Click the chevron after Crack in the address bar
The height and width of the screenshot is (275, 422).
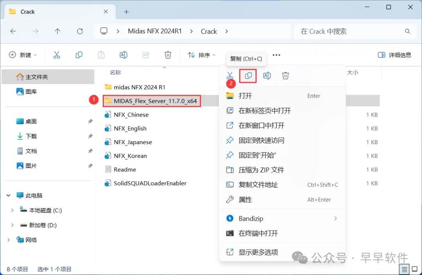[227, 31]
